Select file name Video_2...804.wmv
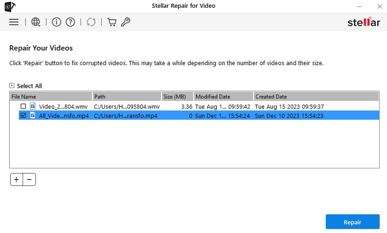 click(x=63, y=107)
